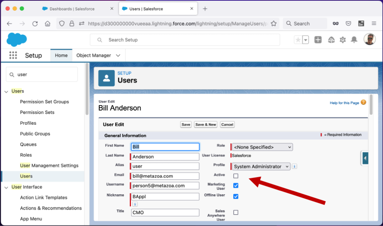This screenshot has height=226, width=383.
Task: Click the Users setup page header icon
Action: [x=106, y=78]
